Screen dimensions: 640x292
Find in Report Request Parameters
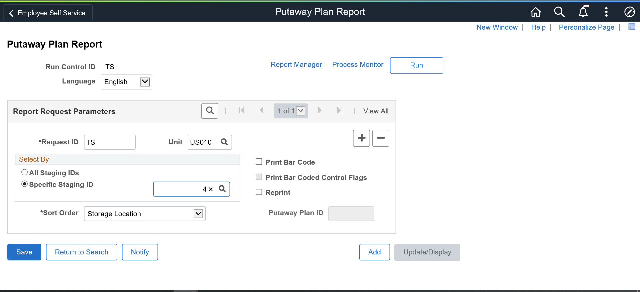[x=210, y=111]
